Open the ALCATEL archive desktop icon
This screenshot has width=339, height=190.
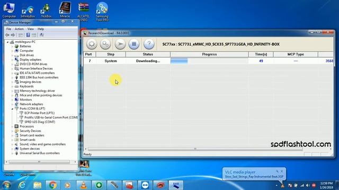coord(84,12)
